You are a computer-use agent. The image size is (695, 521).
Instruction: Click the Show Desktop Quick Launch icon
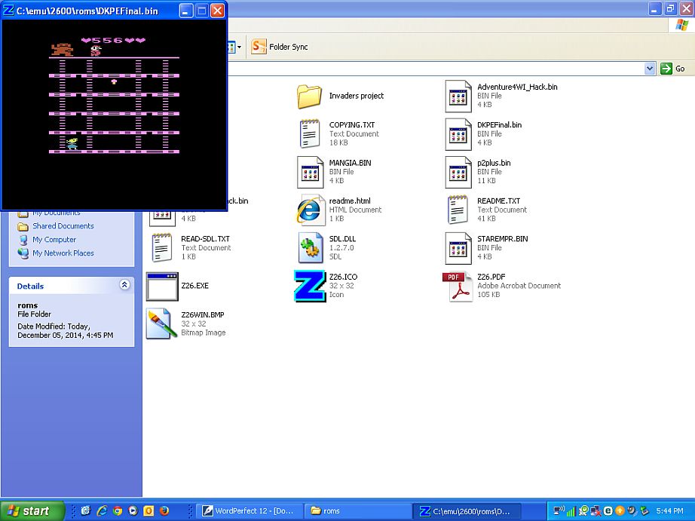coord(86,510)
